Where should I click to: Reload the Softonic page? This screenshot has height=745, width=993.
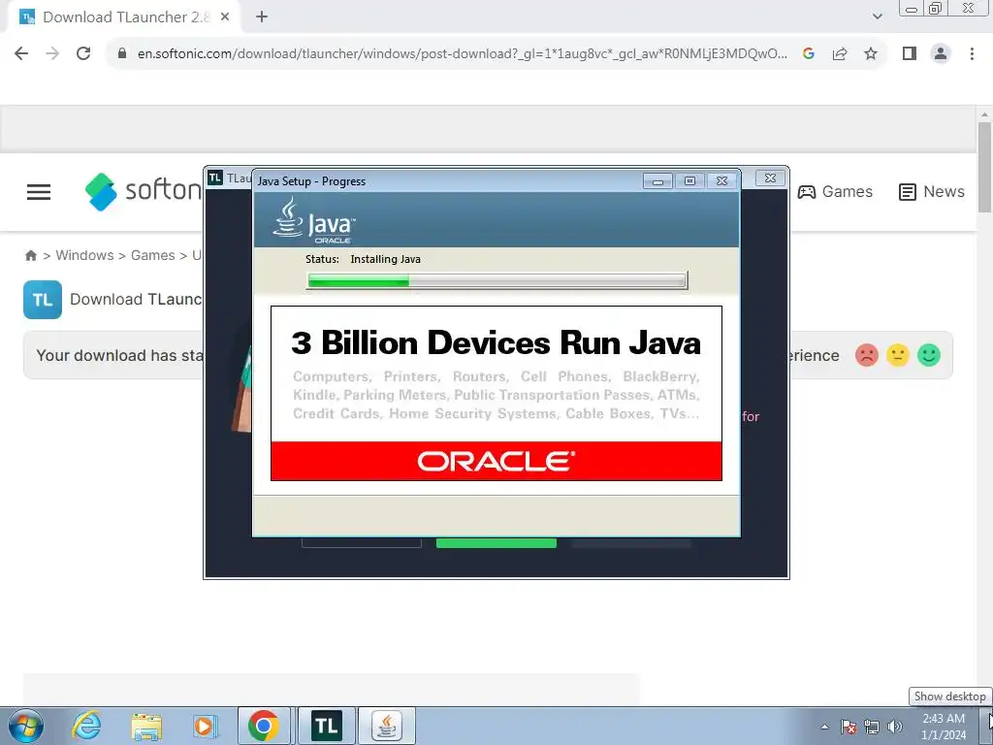click(x=83, y=53)
